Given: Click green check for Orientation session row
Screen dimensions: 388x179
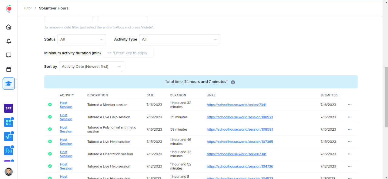Looking at the screenshot, I should tap(50, 154).
